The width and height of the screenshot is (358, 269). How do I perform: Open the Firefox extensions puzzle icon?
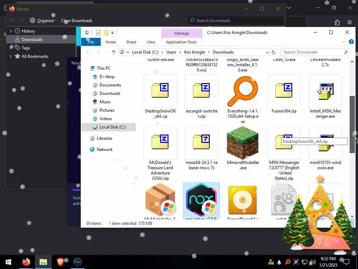(337, 22)
